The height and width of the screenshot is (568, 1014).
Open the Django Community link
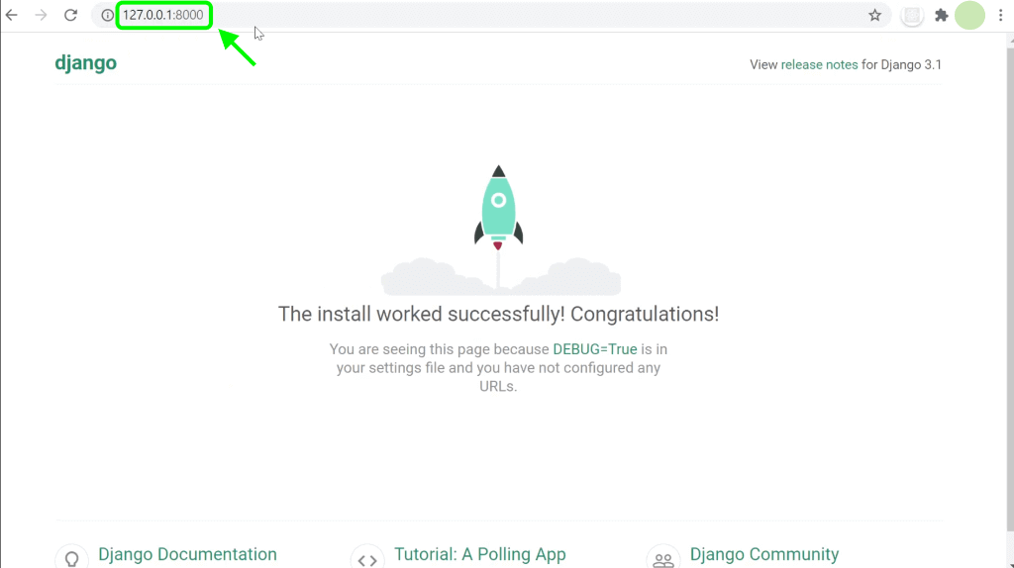point(764,554)
